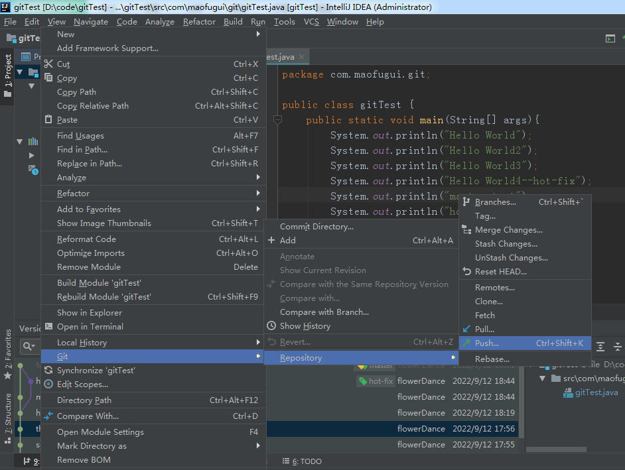Choose Reformat Code

coord(153,239)
